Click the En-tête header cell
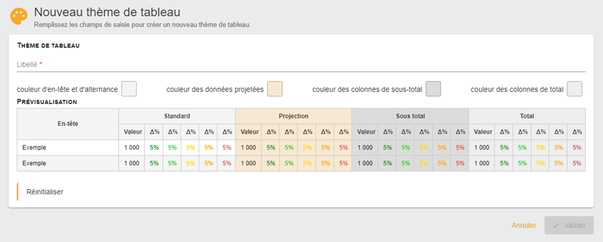The height and width of the screenshot is (242, 603). tap(68, 124)
